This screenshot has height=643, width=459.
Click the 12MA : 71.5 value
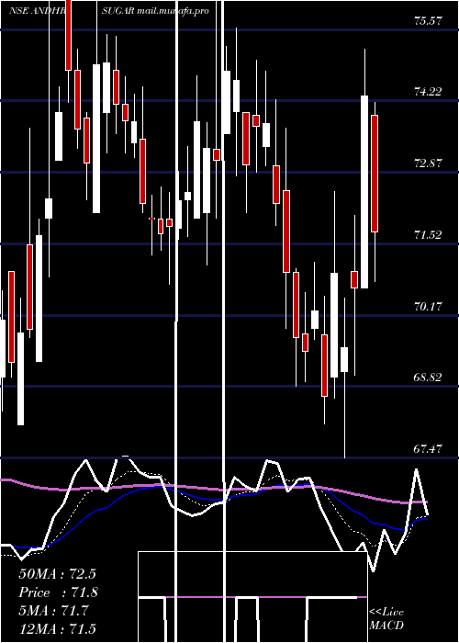tap(57, 628)
